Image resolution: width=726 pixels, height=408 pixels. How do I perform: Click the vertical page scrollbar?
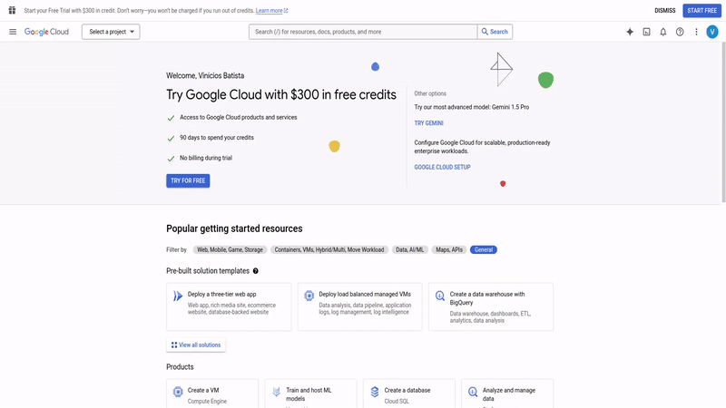723,122
